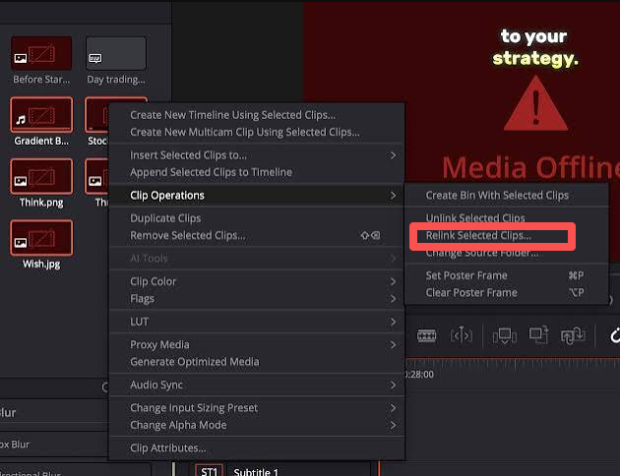Click the replace clip icon in toolbar
The image size is (620, 476).
[573, 335]
